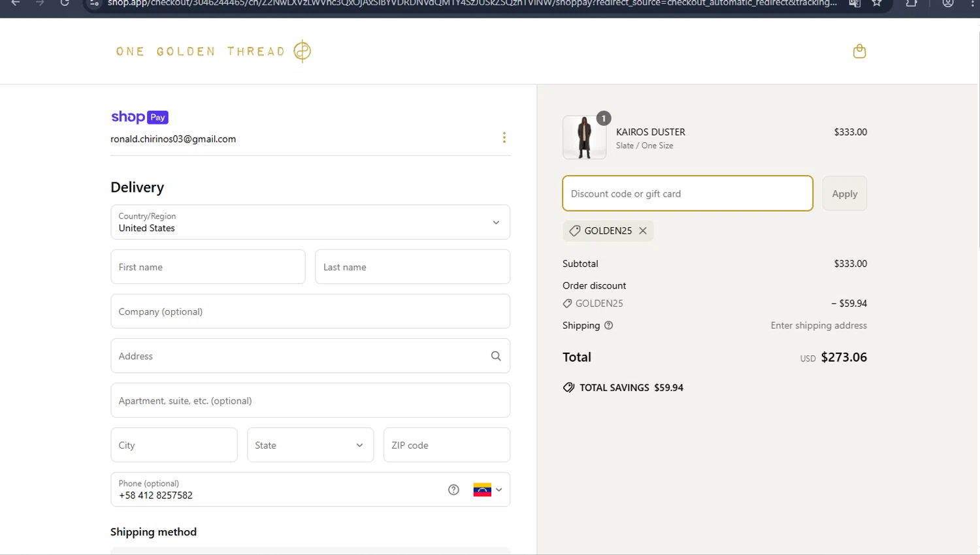The image size is (980, 555).
Task: Click the Shipping info question mark icon
Action: [x=608, y=325]
